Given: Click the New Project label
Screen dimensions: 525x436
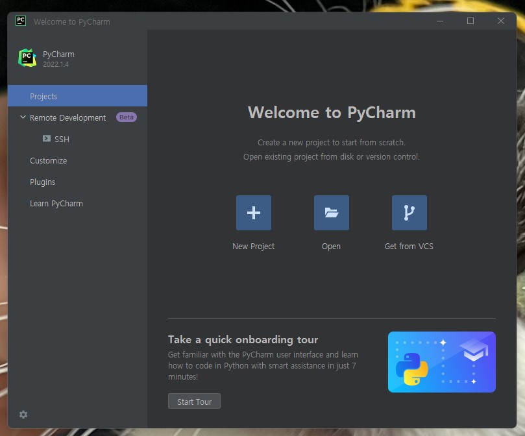Looking at the screenshot, I should tap(254, 247).
